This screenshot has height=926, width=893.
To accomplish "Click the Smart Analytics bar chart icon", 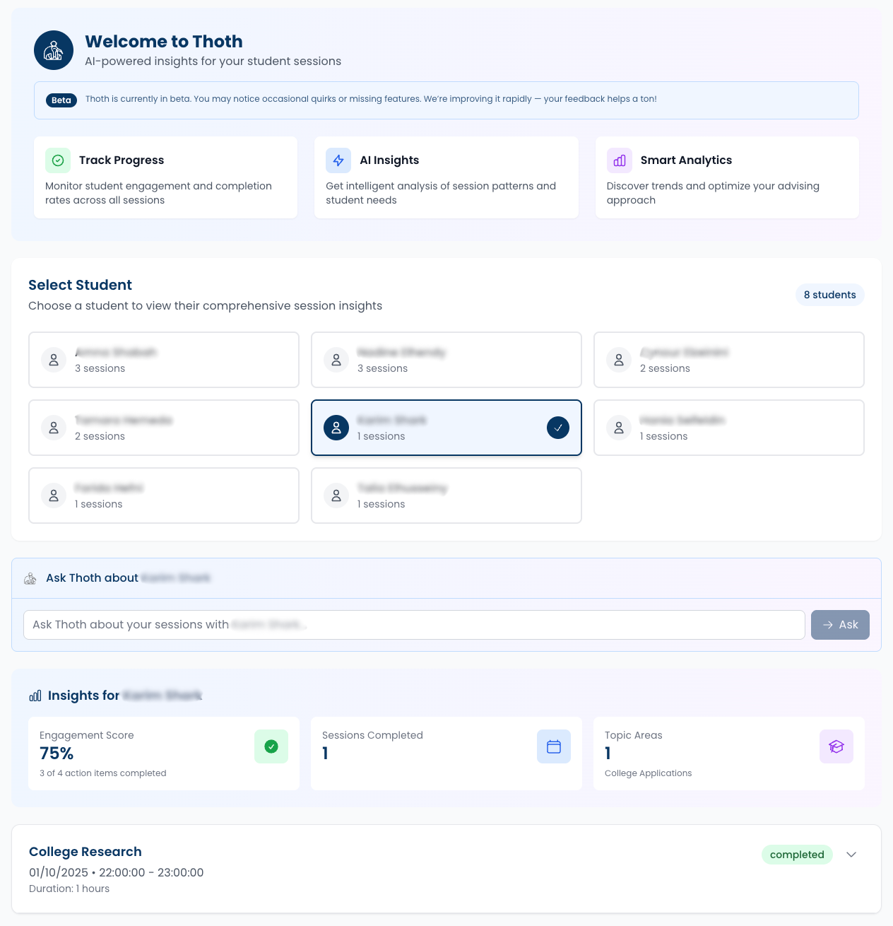I will 620,160.
